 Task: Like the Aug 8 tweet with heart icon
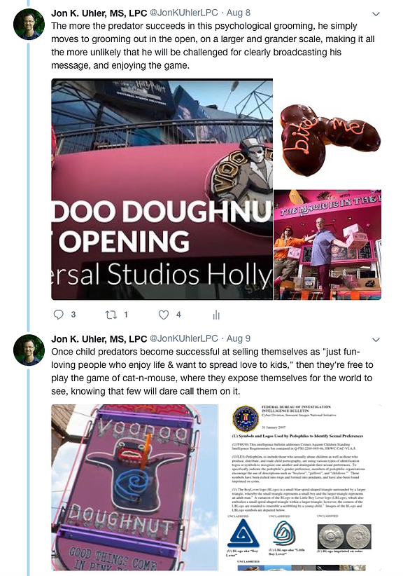click(x=164, y=315)
